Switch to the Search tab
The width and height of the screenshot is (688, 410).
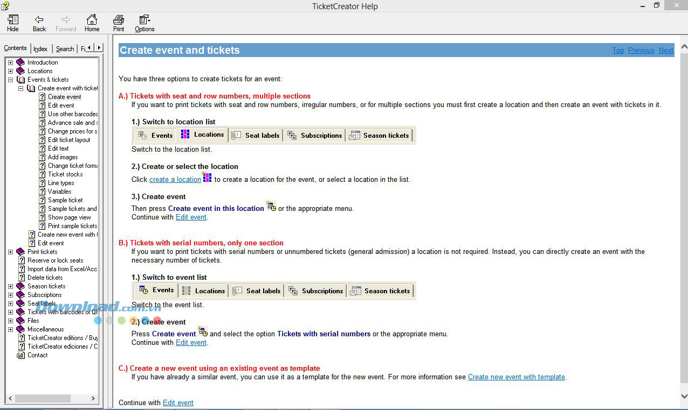pyautogui.click(x=65, y=49)
